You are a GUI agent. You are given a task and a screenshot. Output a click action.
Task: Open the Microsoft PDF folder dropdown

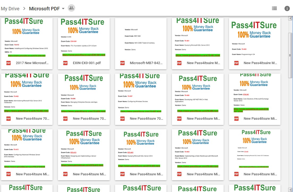pyautogui.click(x=63, y=8)
